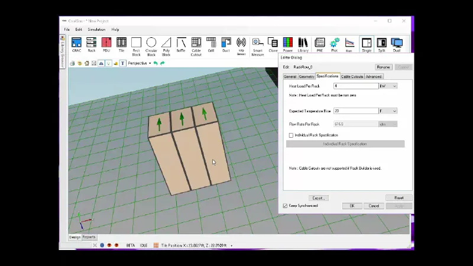Switch to Dual view layout
473x266 pixels.
pos(397,45)
